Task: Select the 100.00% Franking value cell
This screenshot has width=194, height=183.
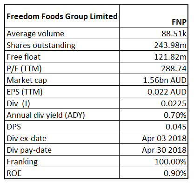Action: [x=154, y=161]
